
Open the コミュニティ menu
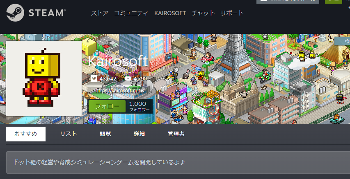(x=131, y=13)
